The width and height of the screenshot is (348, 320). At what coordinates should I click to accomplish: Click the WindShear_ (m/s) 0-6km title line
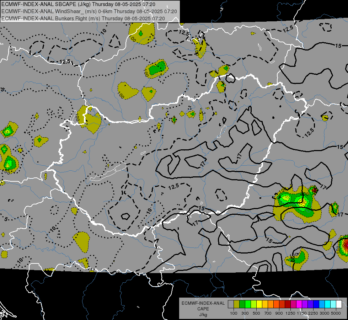(x=89, y=11)
